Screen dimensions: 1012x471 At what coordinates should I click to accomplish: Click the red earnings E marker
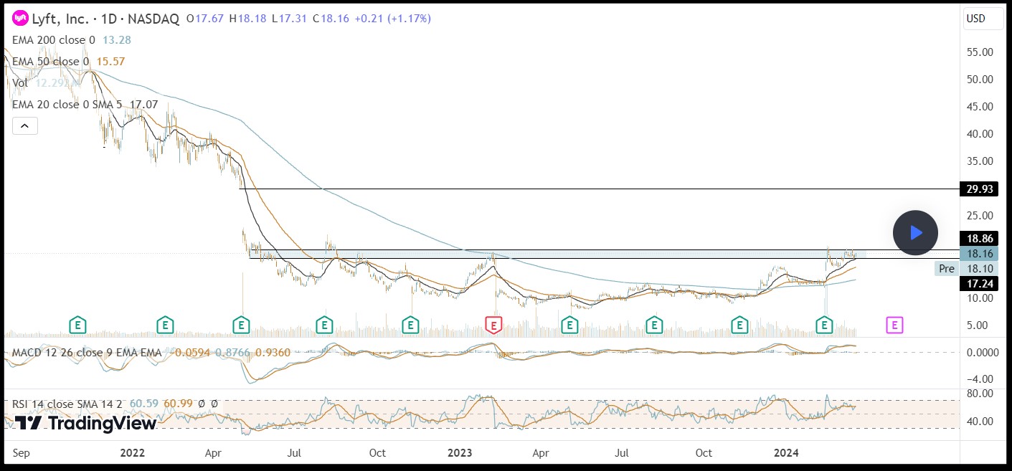493,325
